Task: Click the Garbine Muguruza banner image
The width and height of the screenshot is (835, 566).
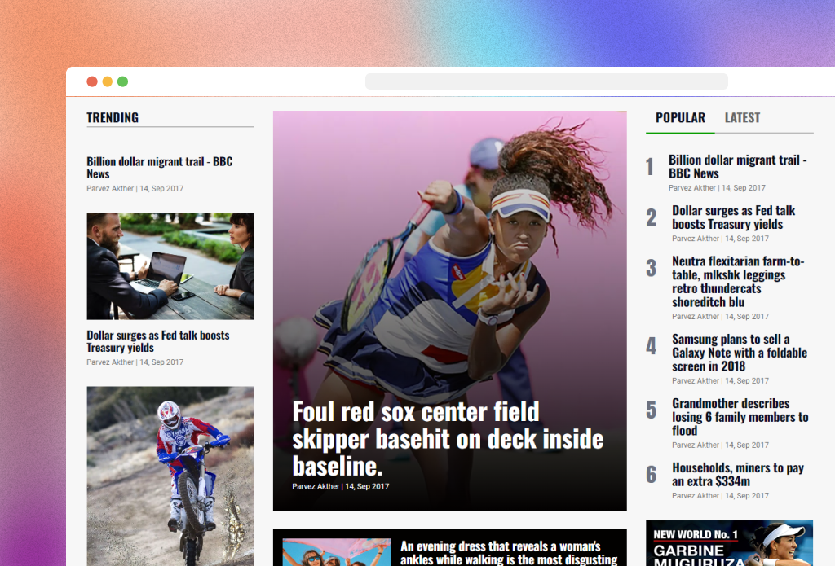Action: [x=729, y=543]
